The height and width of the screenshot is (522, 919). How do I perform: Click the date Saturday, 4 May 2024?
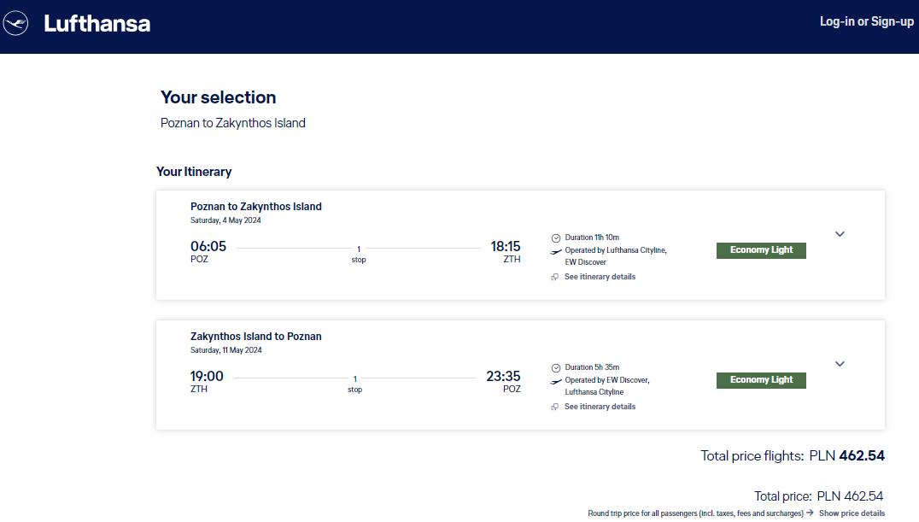pos(225,220)
